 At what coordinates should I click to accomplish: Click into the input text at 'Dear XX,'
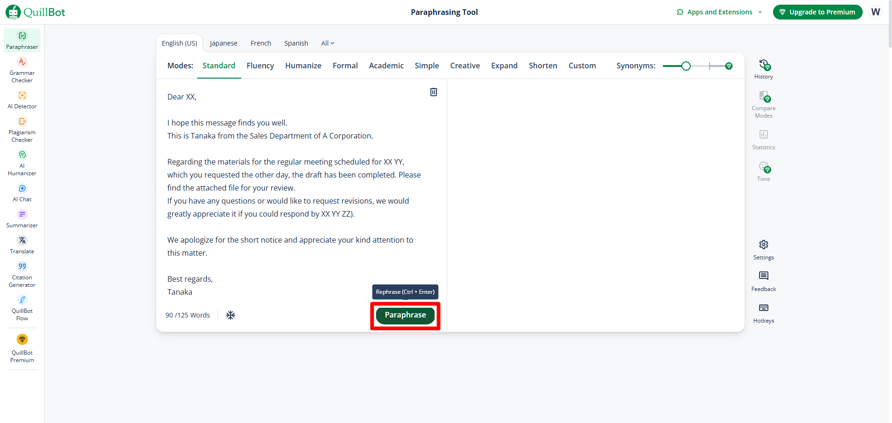(x=182, y=97)
